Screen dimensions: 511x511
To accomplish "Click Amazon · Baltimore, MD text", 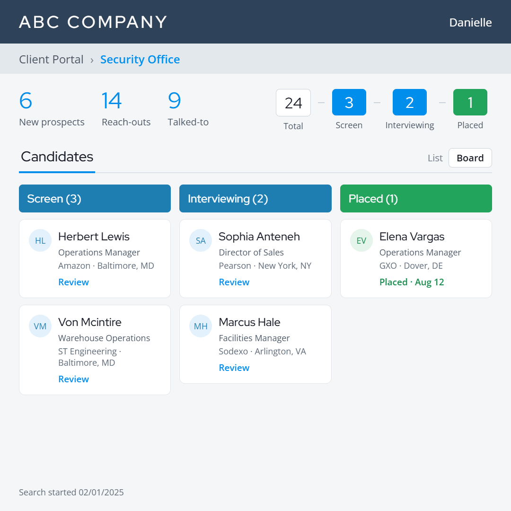I will click(x=106, y=266).
